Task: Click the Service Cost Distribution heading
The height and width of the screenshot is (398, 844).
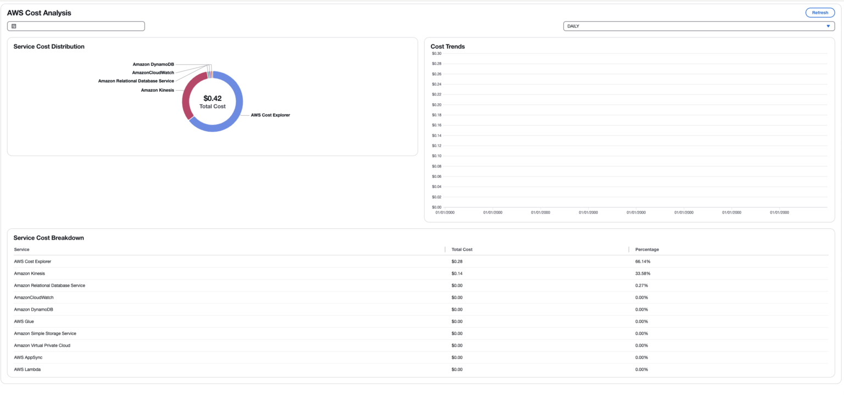Action: pyautogui.click(x=49, y=47)
